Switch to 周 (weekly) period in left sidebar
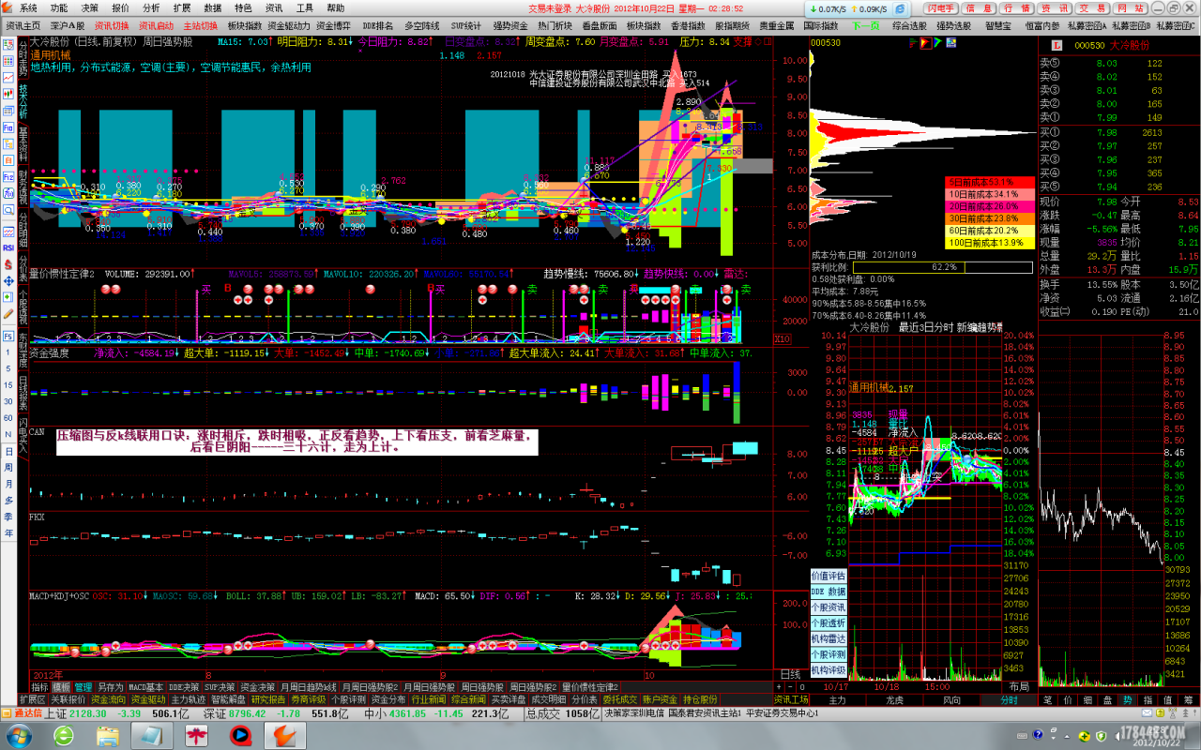Viewport: 1201px width, 750px height. click(8, 469)
